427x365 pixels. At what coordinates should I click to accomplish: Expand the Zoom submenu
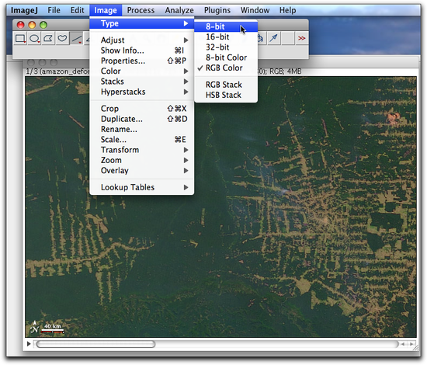tap(141, 160)
